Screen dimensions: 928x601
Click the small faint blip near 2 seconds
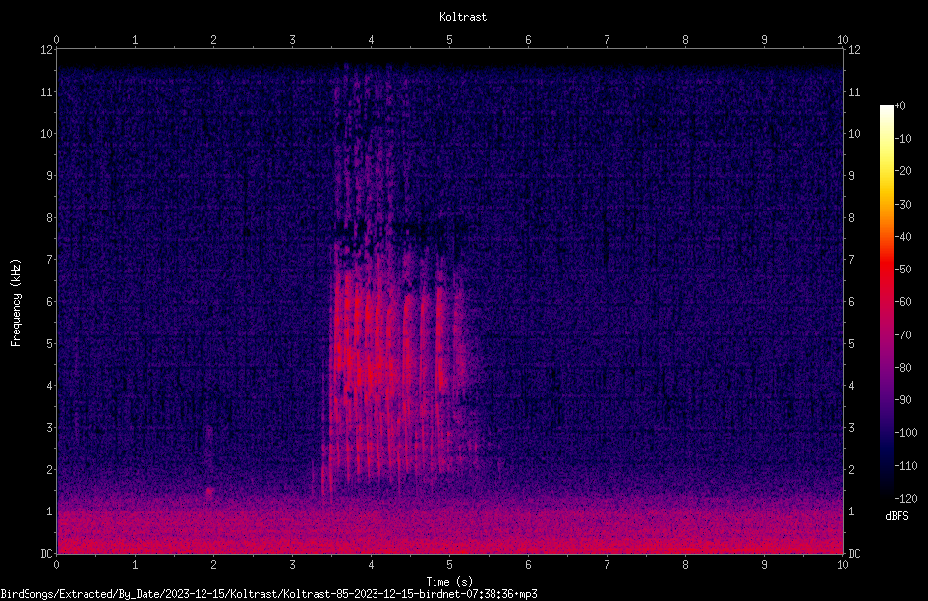pos(209,462)
